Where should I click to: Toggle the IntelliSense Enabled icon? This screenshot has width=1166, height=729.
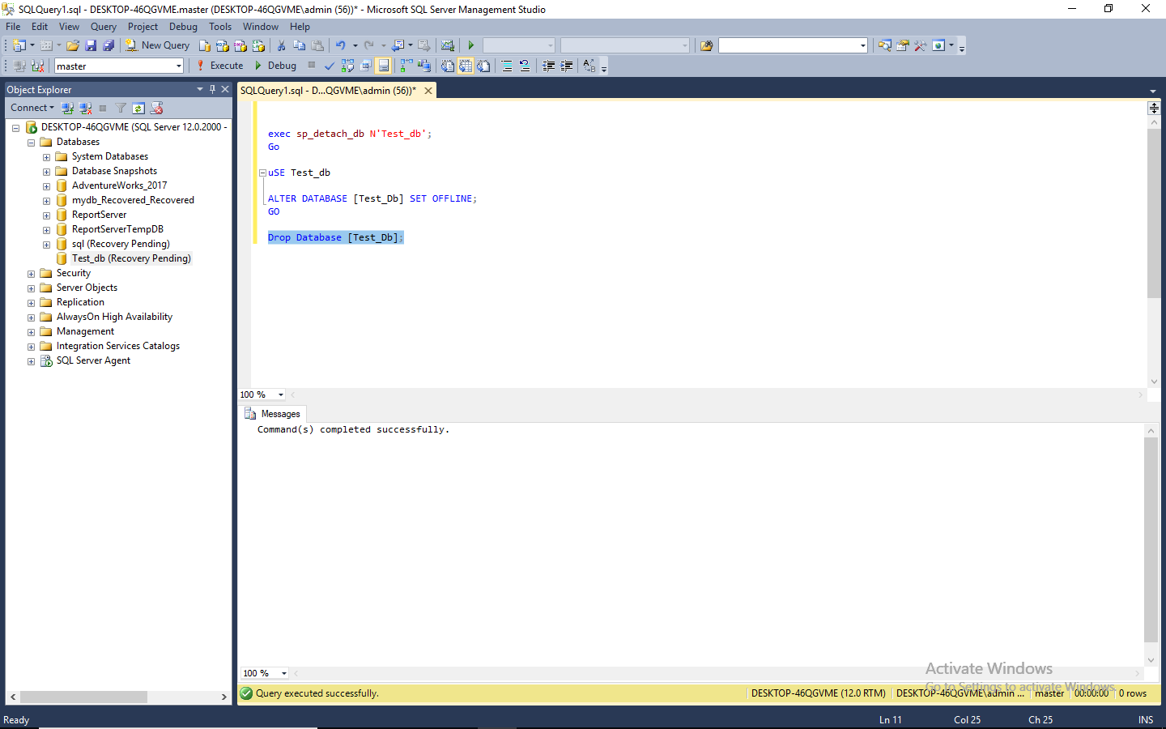click(384, 66)
